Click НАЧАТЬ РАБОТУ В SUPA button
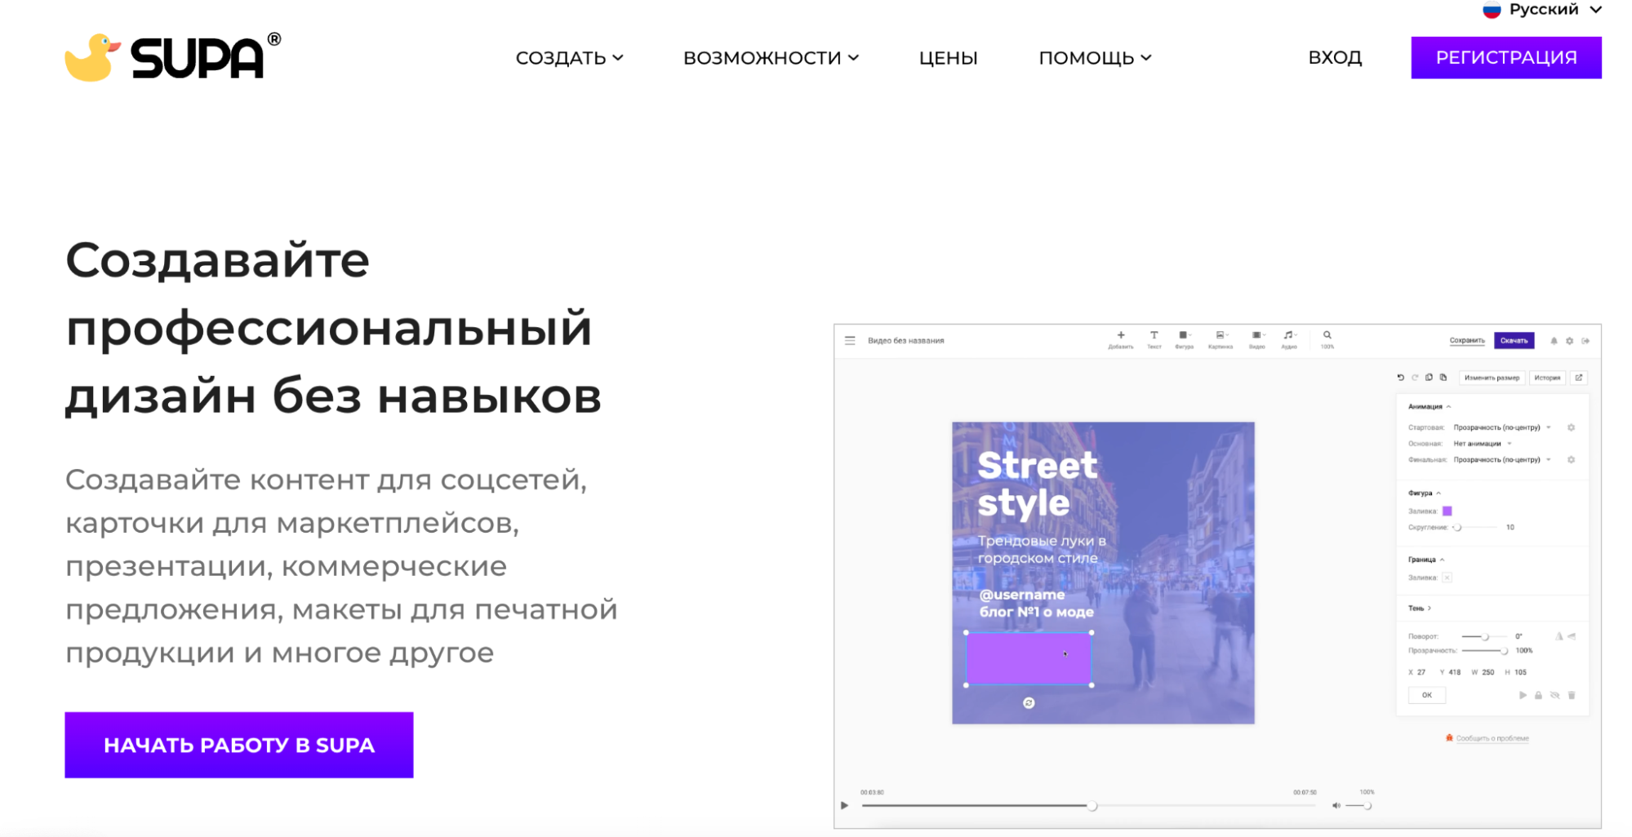The image size is (1632, 837). pos(239,745)
